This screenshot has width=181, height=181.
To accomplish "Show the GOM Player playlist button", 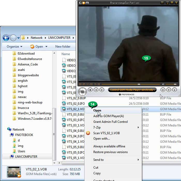I will click(x=175, y=90).
